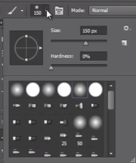Pick the mushroom-shaped fan bristle brush

click(x=64, y=122)
